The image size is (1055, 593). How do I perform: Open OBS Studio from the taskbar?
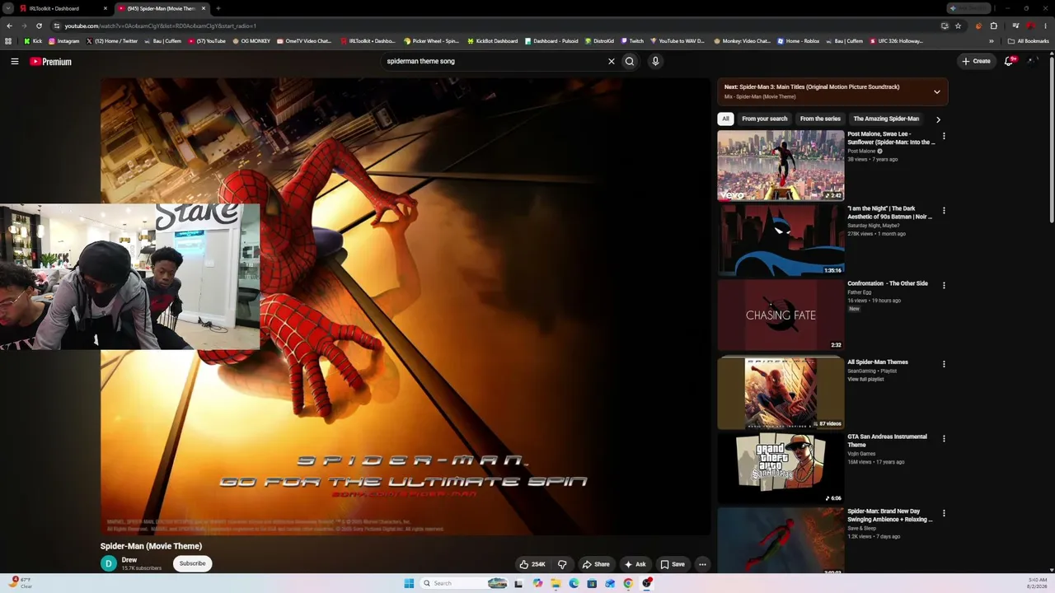tap(648, 583)
